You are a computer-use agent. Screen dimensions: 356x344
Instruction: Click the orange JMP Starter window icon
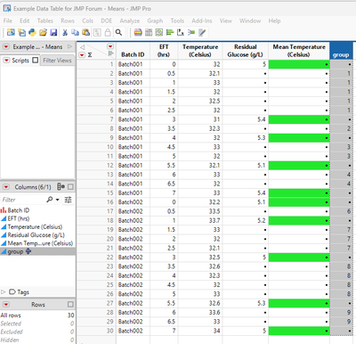point(138,32)
